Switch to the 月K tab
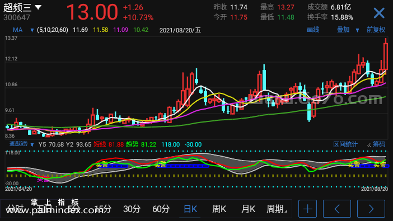Viewport: 393px width, 221px height. click(x=248, y=209)
